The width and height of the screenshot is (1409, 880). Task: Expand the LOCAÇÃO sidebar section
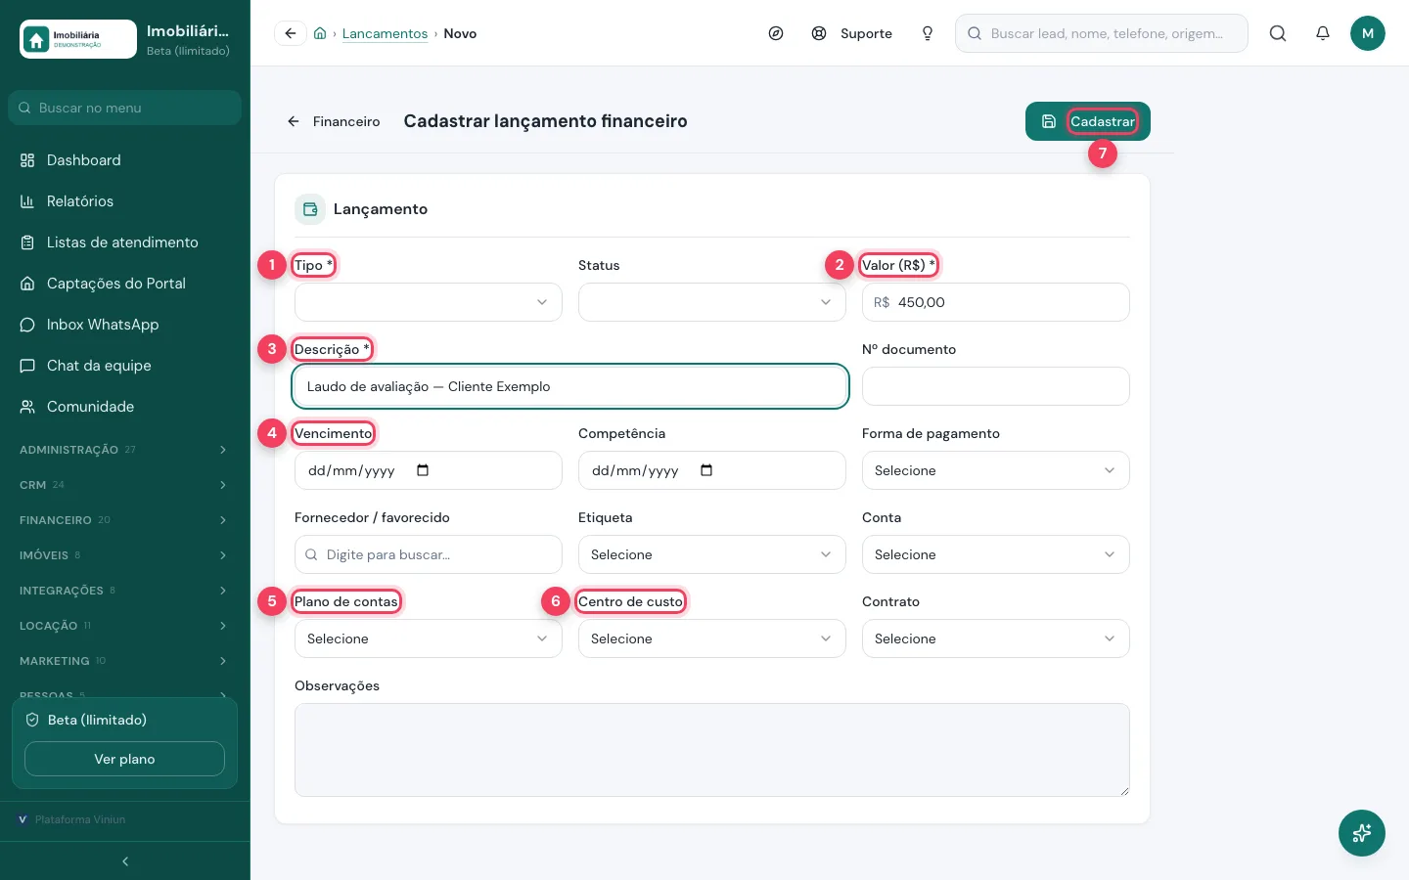(125, 626)
